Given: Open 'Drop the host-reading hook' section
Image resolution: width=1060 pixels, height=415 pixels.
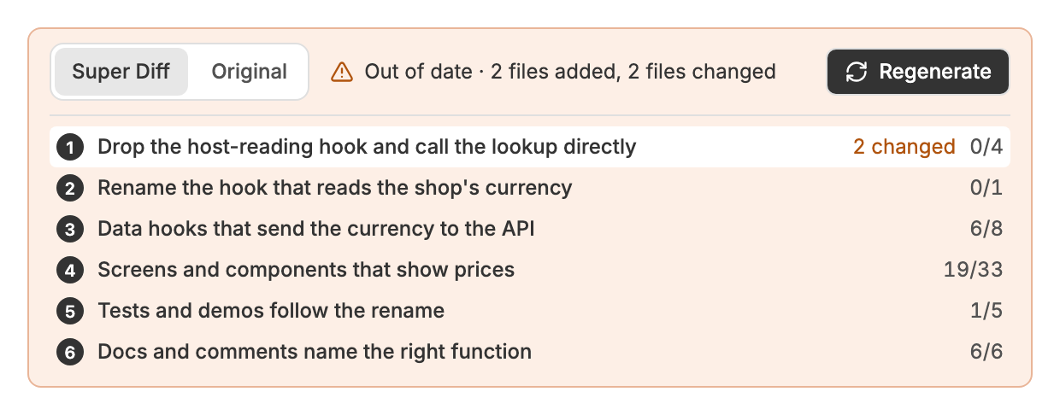Looking at the screenshot, I should [530, 147].
